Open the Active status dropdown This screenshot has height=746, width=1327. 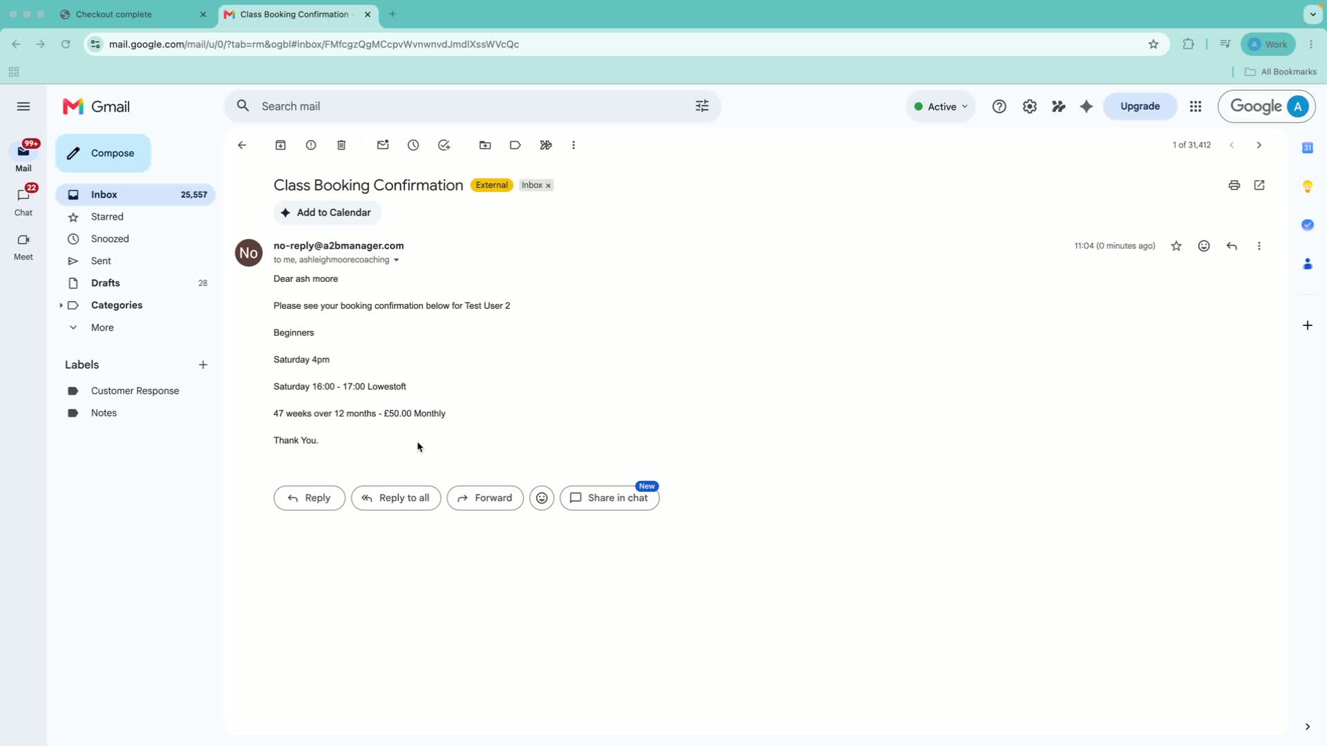coord(941,106)
